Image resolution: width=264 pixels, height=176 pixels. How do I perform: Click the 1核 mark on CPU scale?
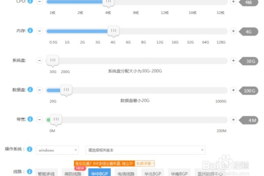tap(52, 13)
